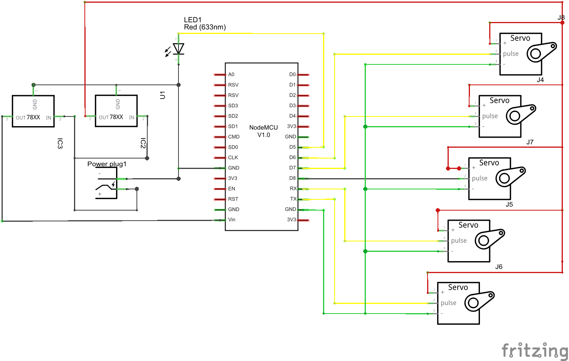Click the GND pin label of IC3
The image size is (569, 361).
click(35, 104)
